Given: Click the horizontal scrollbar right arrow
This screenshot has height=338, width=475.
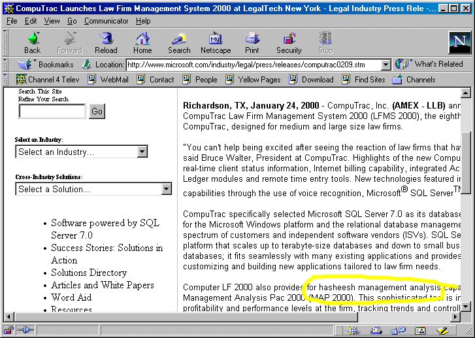Looking at the screenshot, I should 455,317.
